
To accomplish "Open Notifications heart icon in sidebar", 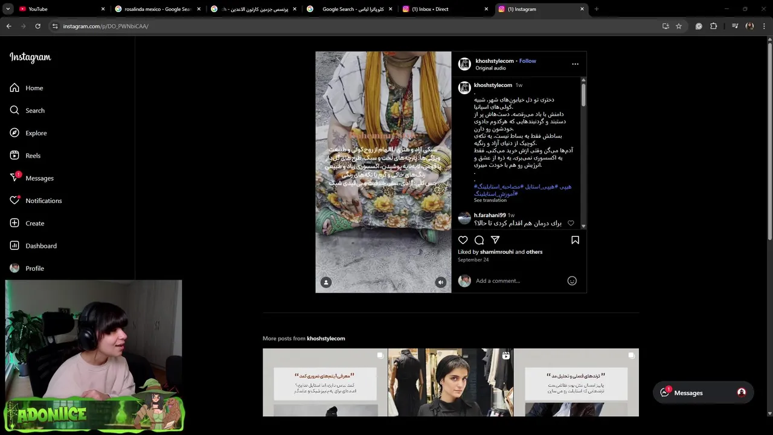I will pos(14,201).
